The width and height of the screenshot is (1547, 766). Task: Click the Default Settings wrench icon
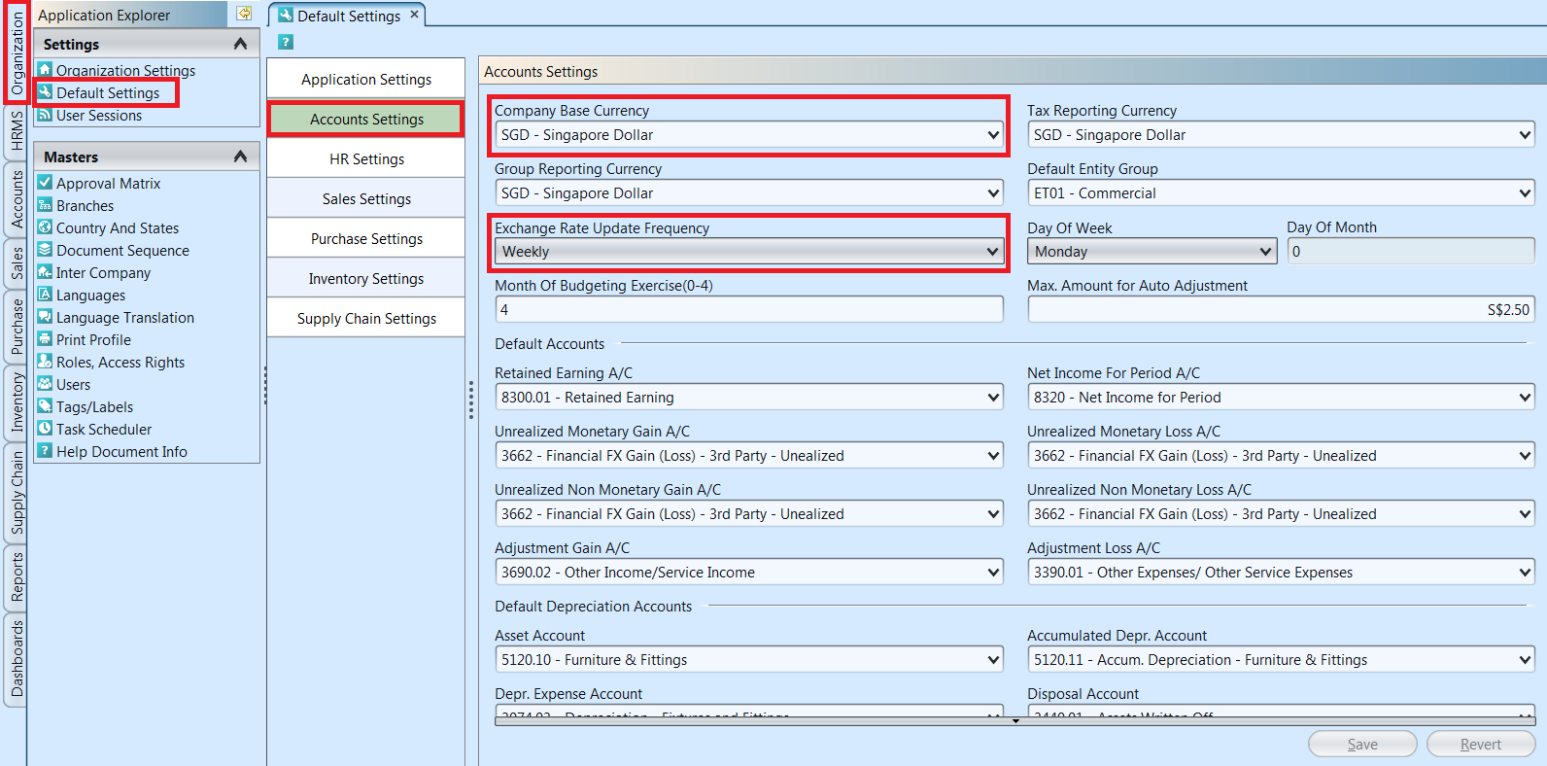click(x=45, y=92)
